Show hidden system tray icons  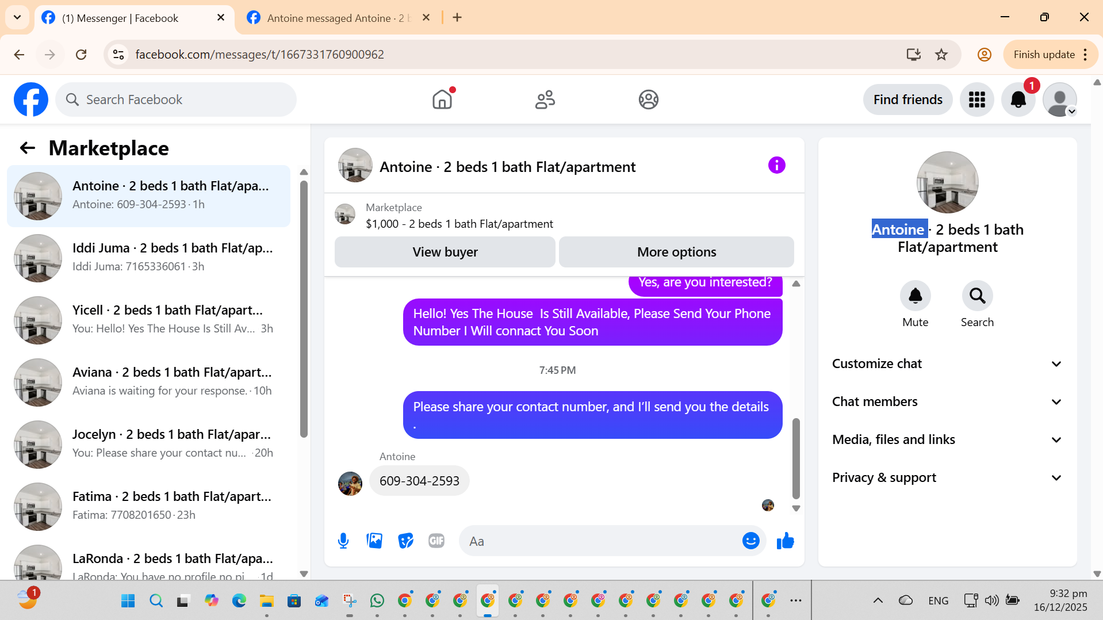[878, 600]
